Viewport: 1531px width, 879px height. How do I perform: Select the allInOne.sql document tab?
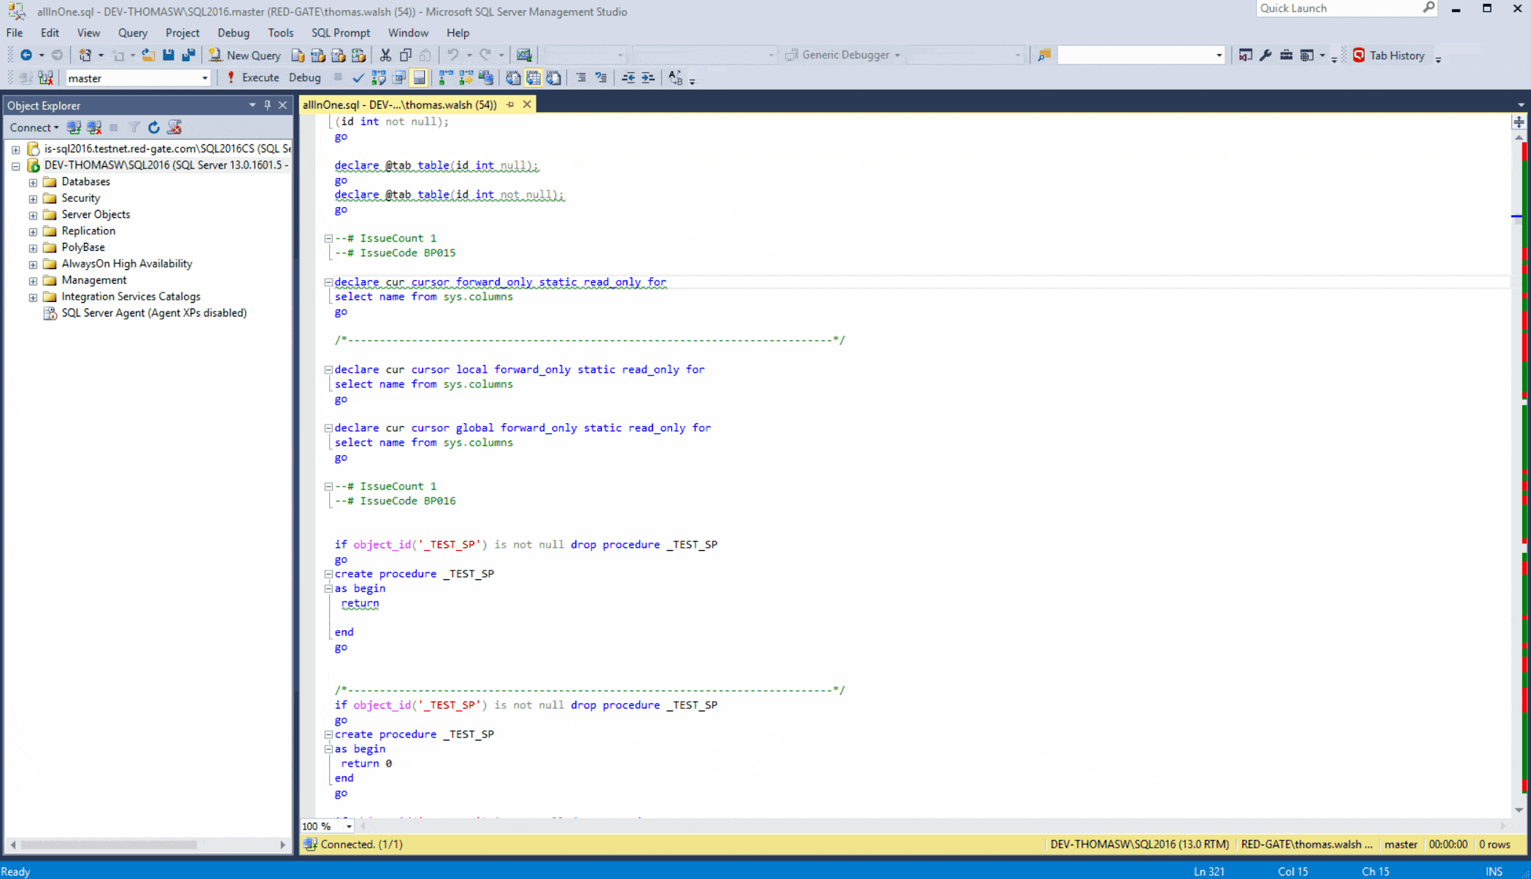tap(400, 105)
